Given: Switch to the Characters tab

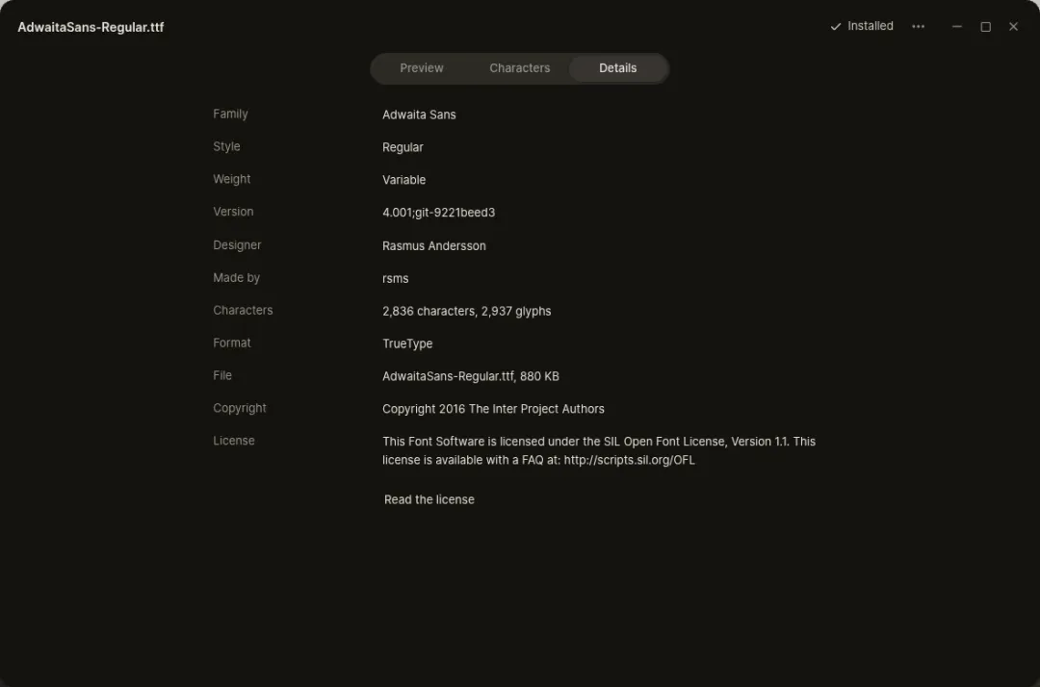Looking at the screenshot, I should 519,68.
